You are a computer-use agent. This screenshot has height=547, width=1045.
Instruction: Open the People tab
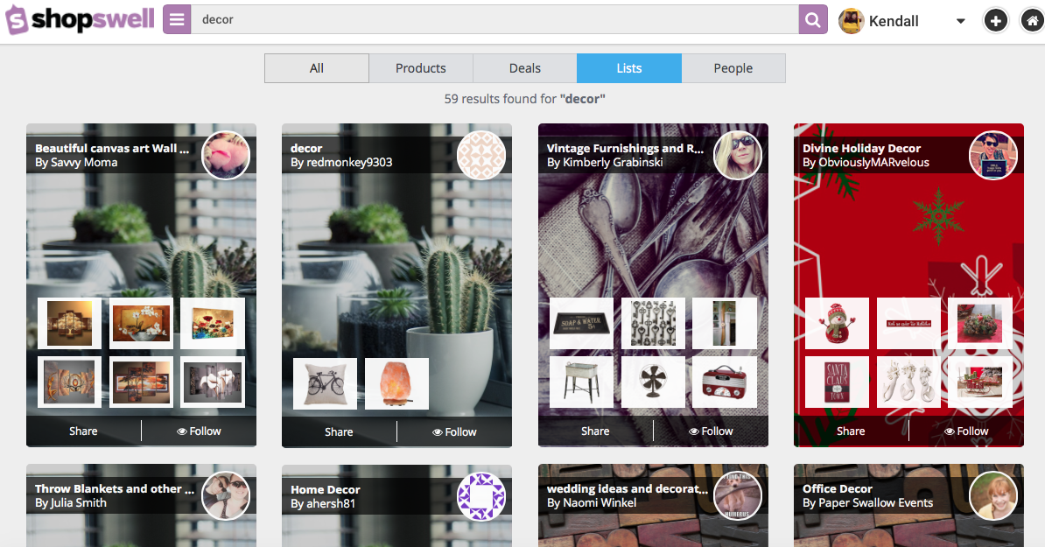[733, 68]
